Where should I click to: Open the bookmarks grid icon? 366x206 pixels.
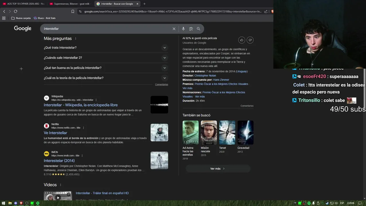click(4, 18)
